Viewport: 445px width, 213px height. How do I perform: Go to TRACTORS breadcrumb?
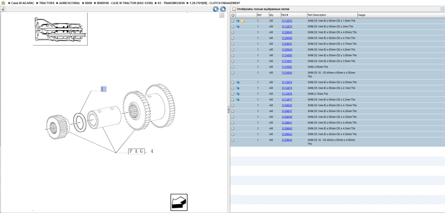pos(47,3)
